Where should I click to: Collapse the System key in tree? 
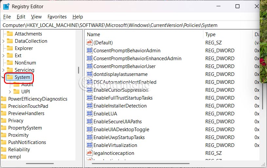point(3,77)
